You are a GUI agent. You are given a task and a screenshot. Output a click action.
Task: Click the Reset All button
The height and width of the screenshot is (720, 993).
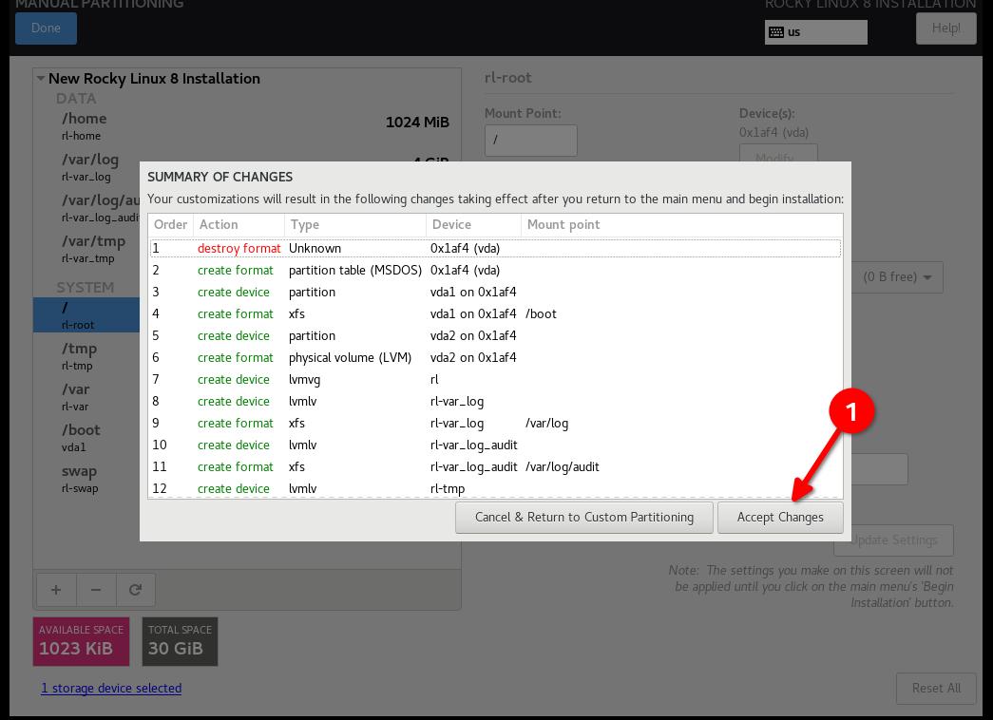click(x=936, y=688)
